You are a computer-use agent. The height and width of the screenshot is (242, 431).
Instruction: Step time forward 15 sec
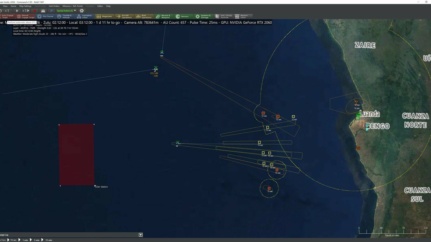point(12,240)
